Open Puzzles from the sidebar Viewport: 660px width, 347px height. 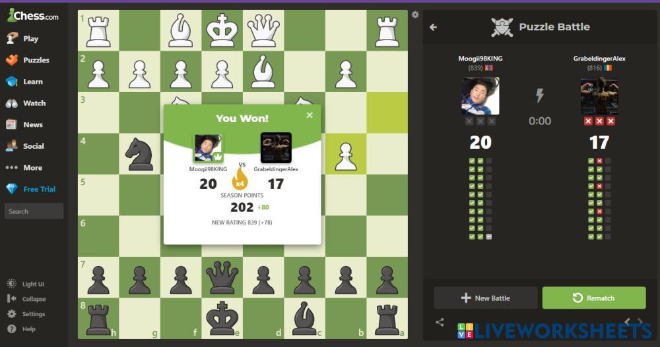click(28, 60)
